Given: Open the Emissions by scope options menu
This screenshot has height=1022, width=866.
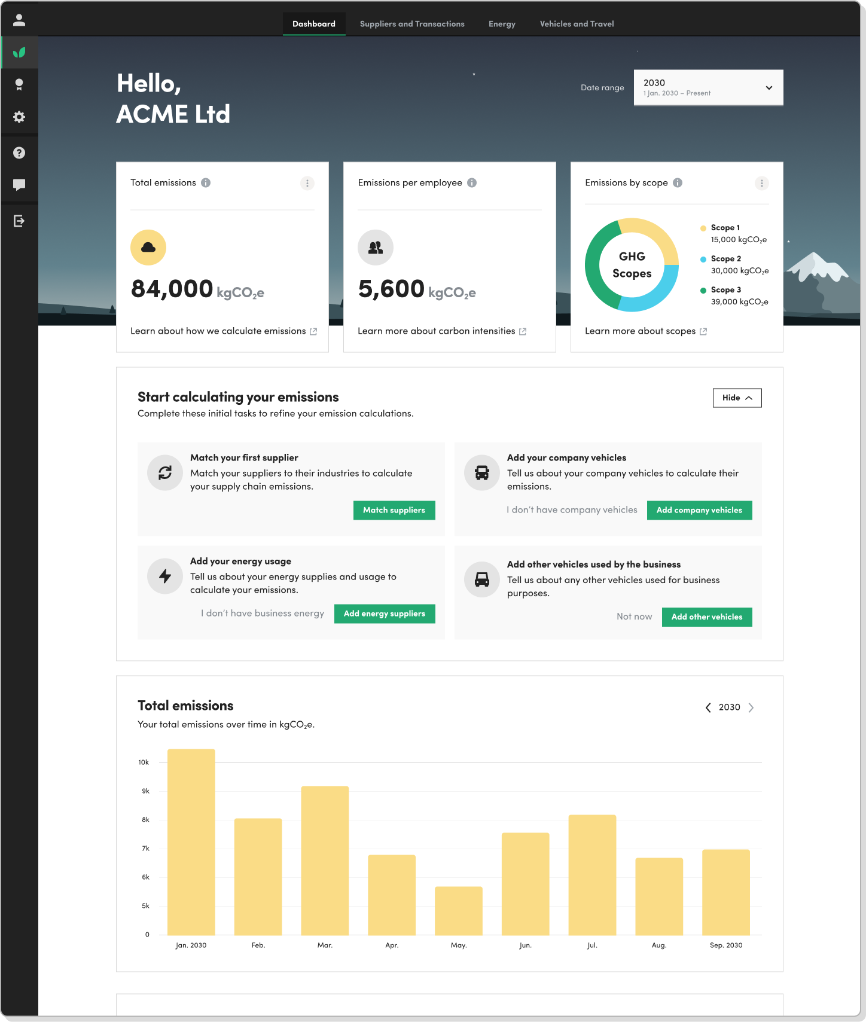Looking at the screenshot, I should [762, 184].
